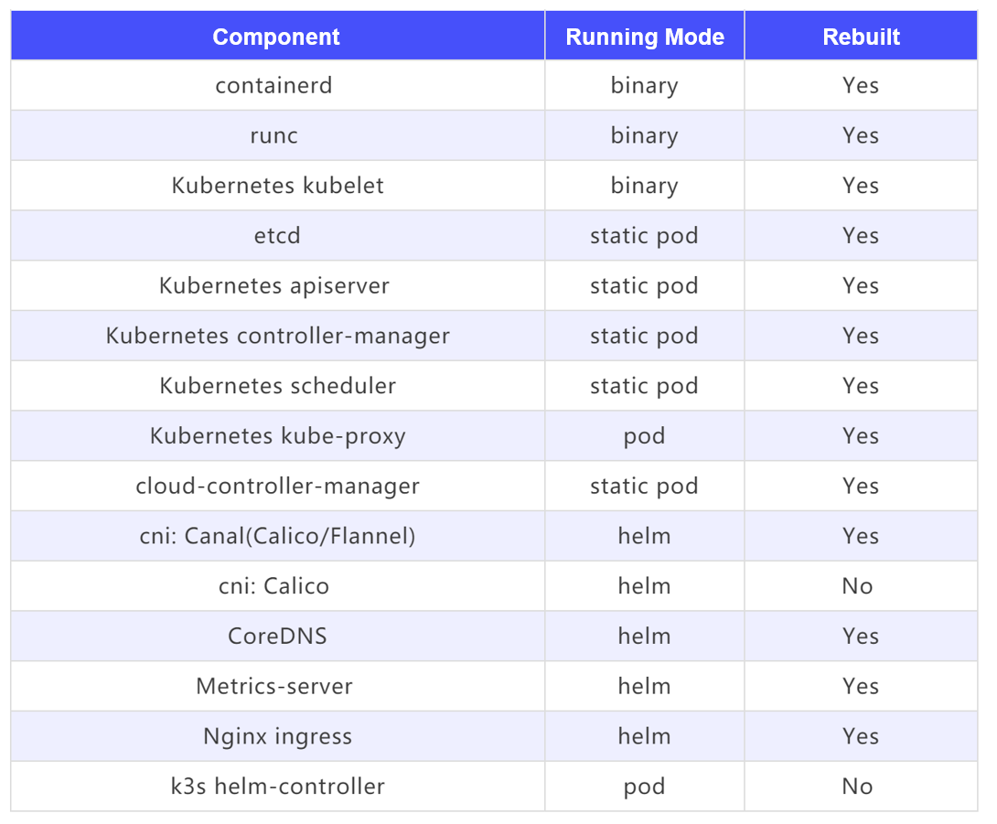Click the pod running mode for kube-proxy
The image size is (997, 824).
[644, 436]
